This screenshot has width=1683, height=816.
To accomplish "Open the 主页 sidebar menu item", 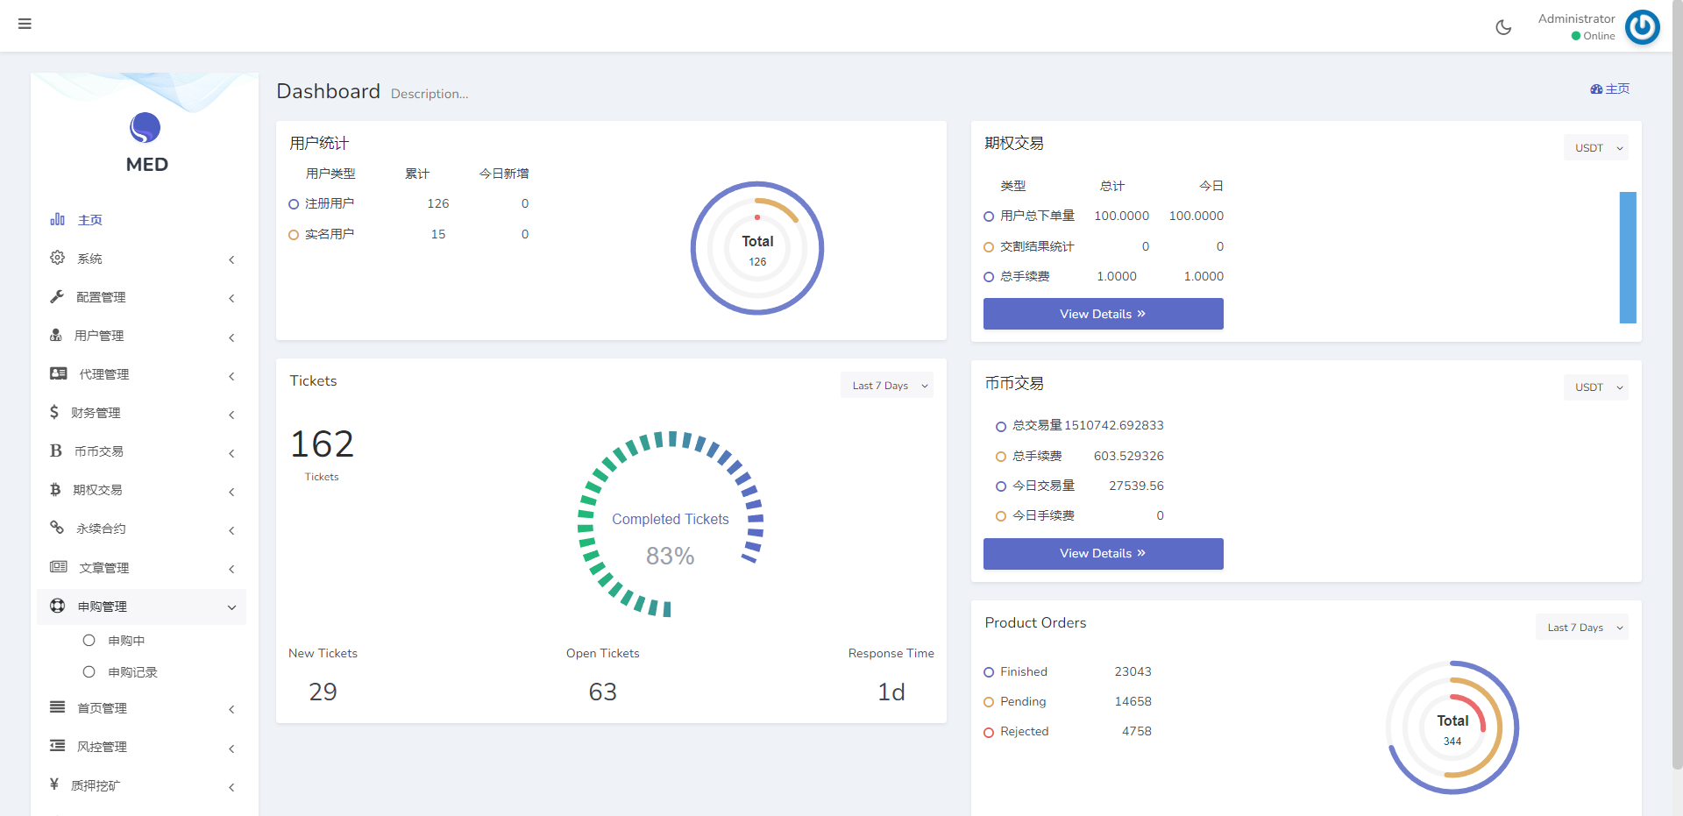I will point(90,220).
